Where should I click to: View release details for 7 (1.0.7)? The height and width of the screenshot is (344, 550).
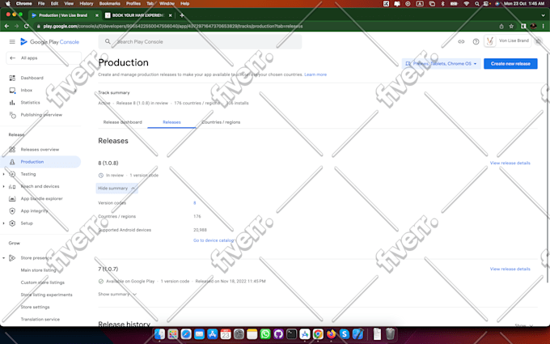click(510, 270)
